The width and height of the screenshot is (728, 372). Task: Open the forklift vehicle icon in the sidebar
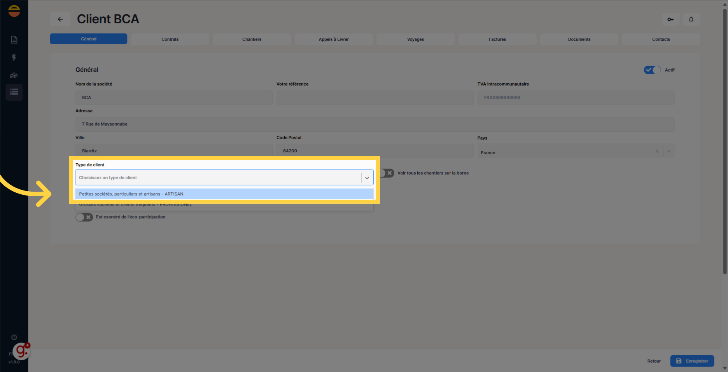14,75
